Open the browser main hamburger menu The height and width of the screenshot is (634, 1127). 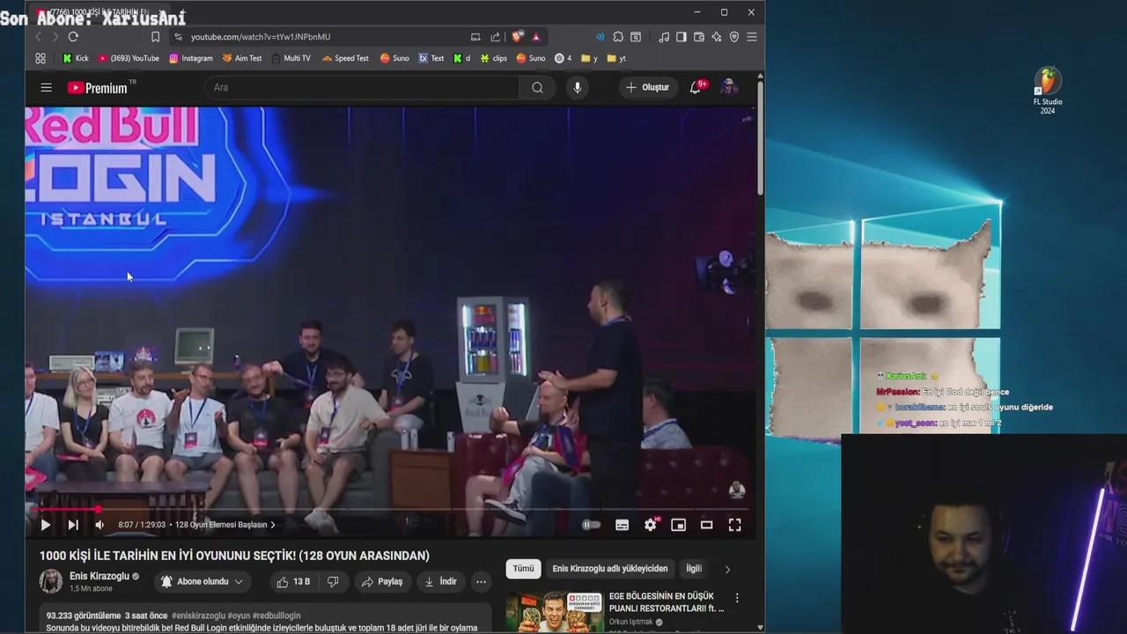pos(752,37)
